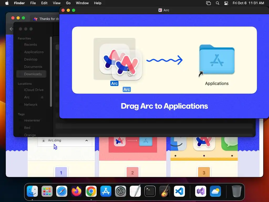Select Network in Finder sidebar
This screenshot has width=269, height=202.
pyautogui.click(x=31, y=105)
